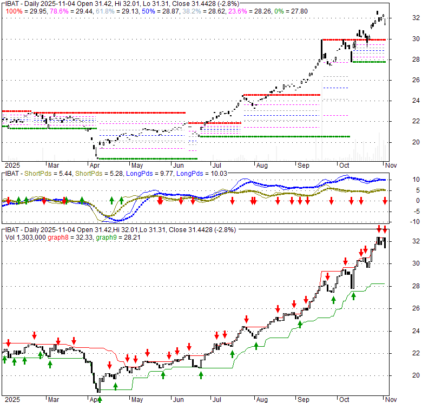Select the 'Aug' month label under the top chart

pyautogui.click(x=262, y=166)
